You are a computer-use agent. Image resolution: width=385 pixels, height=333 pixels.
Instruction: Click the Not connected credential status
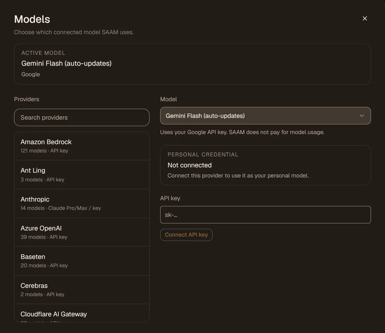click(189, 165)
